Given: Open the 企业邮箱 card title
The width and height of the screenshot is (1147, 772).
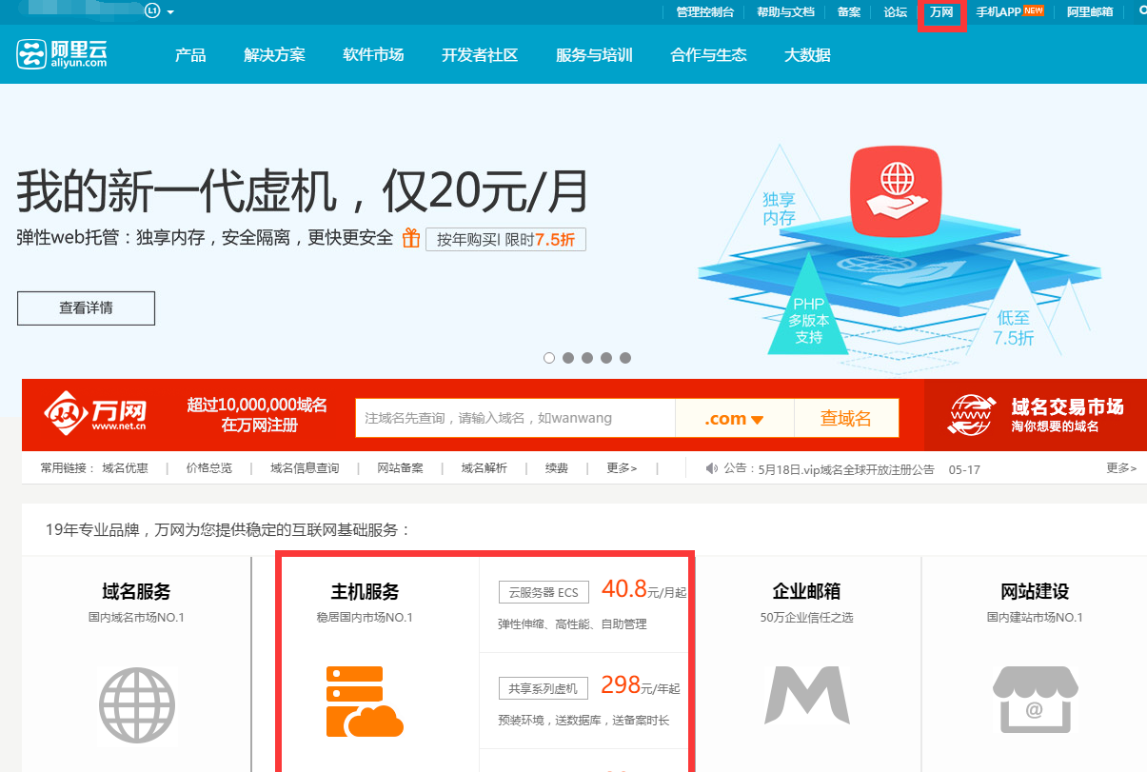Looking at the screenshot, I should pos(806,591).
